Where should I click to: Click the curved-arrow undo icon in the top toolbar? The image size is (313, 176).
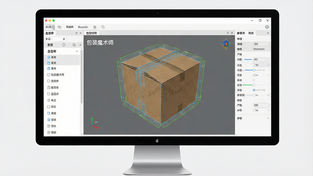(x=59, y=27)
